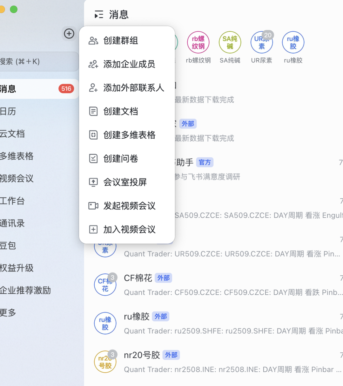Click the 创建问卷 checklist icon
This screenshot has width=343, height=386.
point(93,159)
